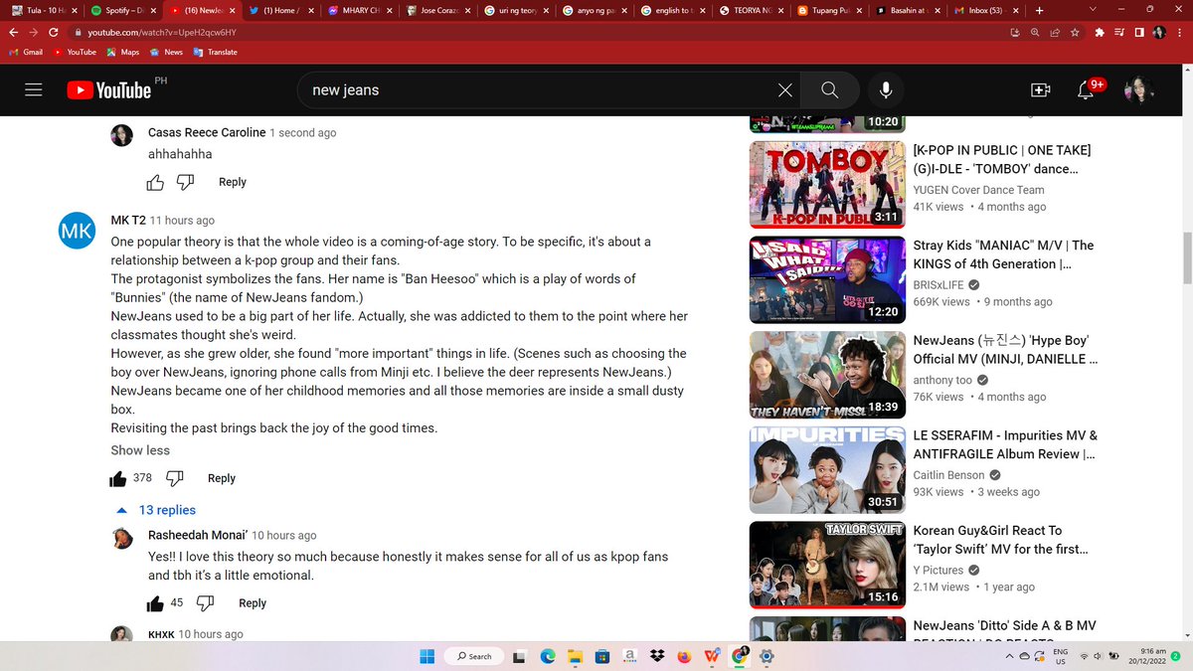Show hidden system tray icons chevron

(1012, 656)
